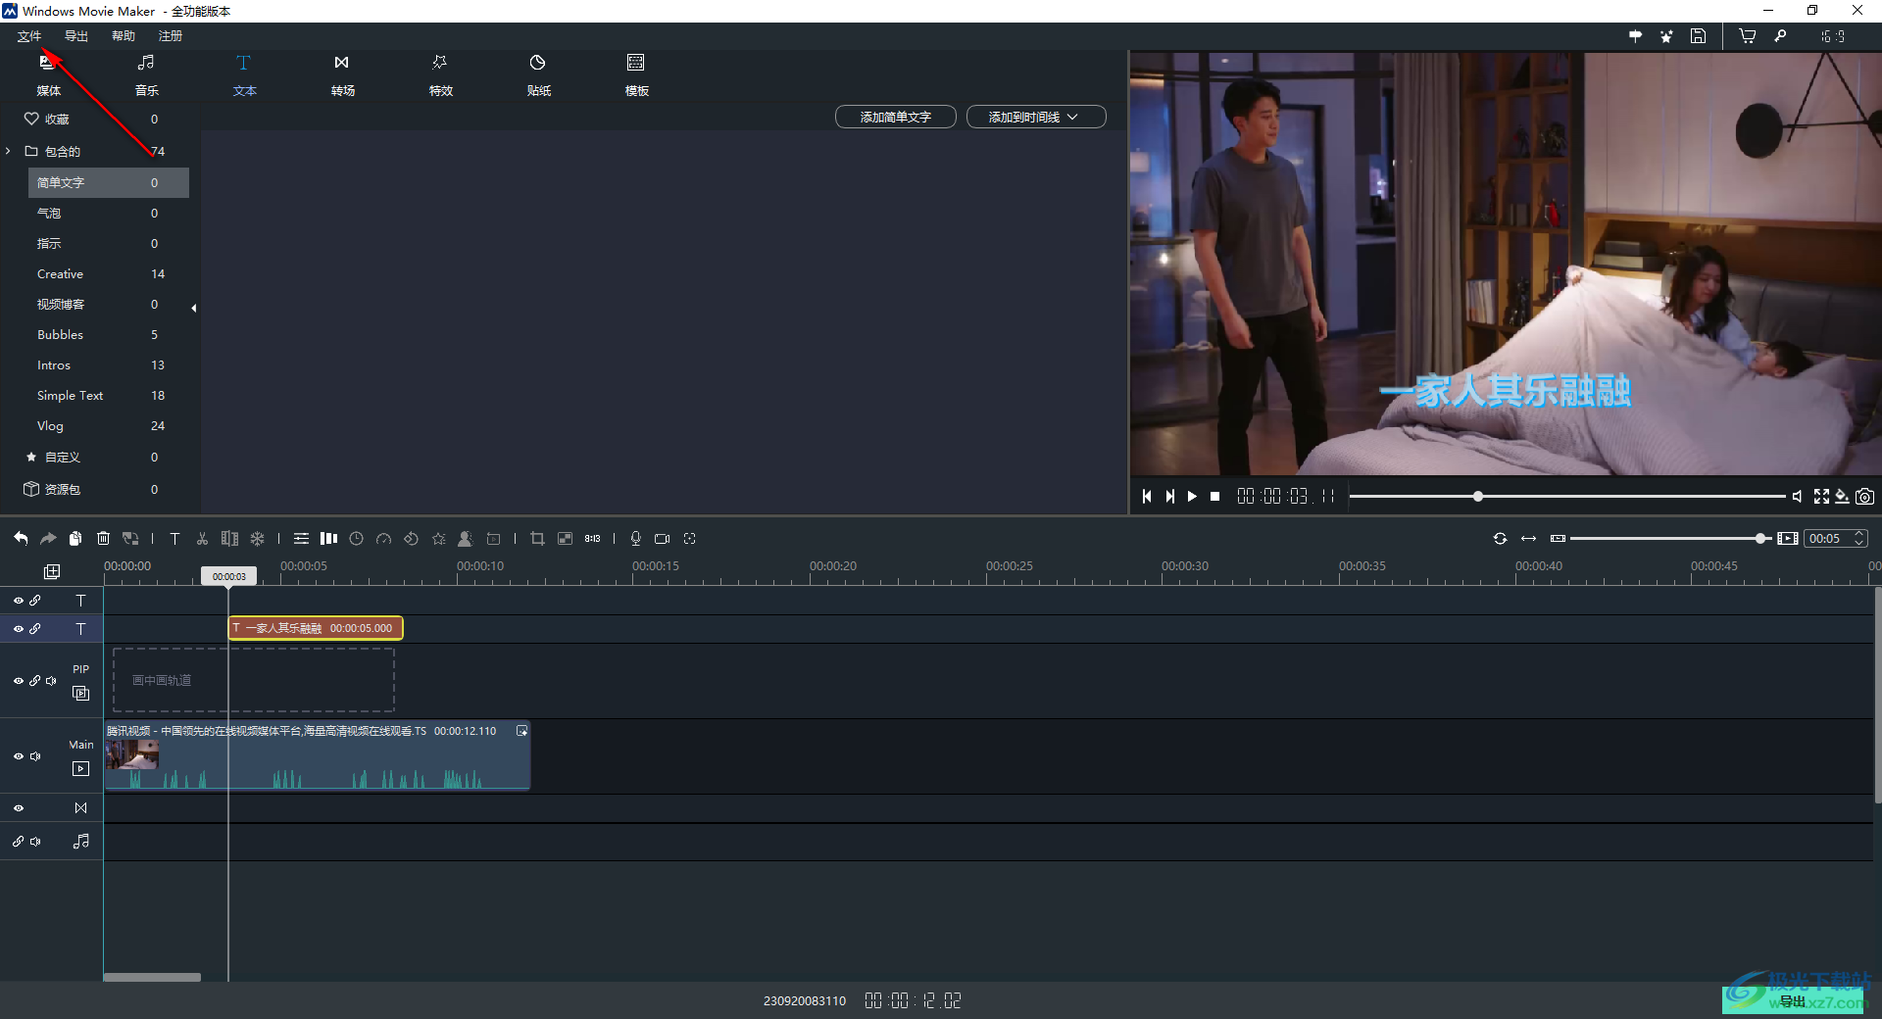The height and width of the screenshot is (1019, 1882).
Task: Open the Intros category
Action: tap(108, 365)
